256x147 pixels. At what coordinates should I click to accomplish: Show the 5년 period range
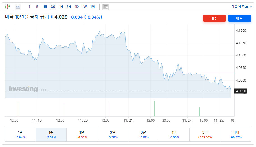[205, 134]
